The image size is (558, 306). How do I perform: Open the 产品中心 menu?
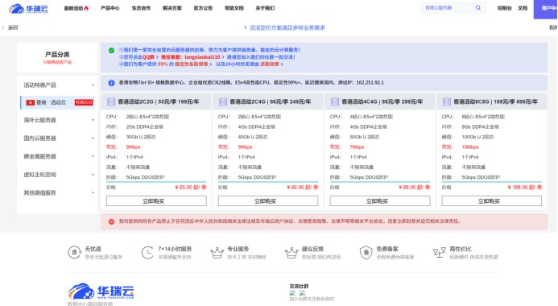(x=110, y=8)
